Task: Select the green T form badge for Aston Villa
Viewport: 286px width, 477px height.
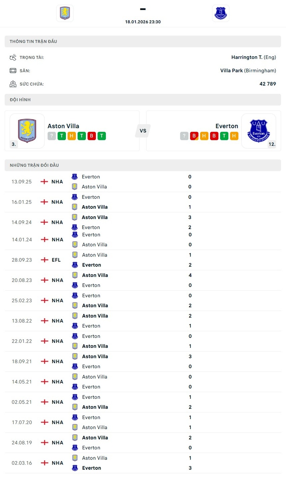Action: 62,136
